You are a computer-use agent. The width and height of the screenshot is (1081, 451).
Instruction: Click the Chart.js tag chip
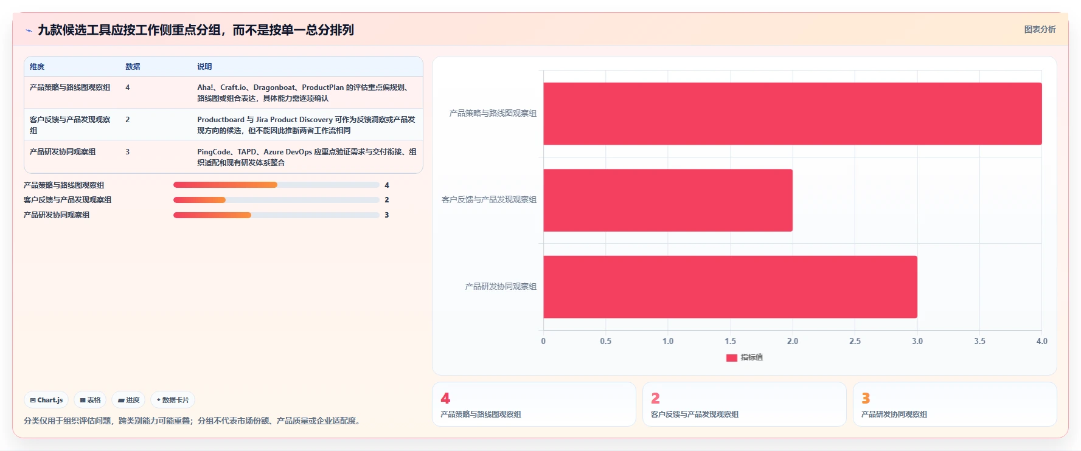pyautogui.click(x=46, y=400)
